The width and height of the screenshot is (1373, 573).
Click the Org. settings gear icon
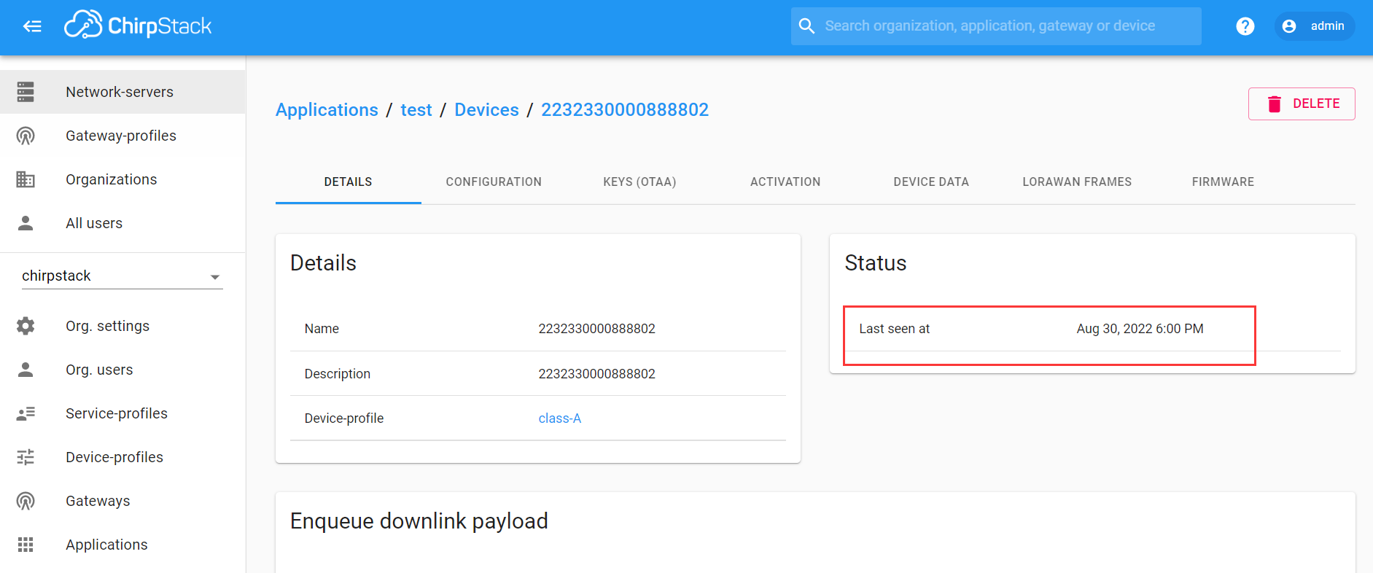point(26,326)
